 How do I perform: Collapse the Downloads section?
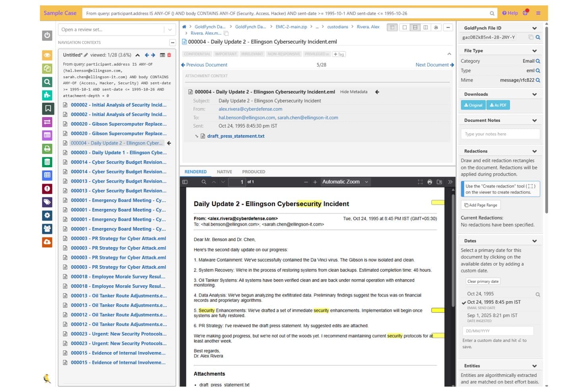tap(534, 95)
